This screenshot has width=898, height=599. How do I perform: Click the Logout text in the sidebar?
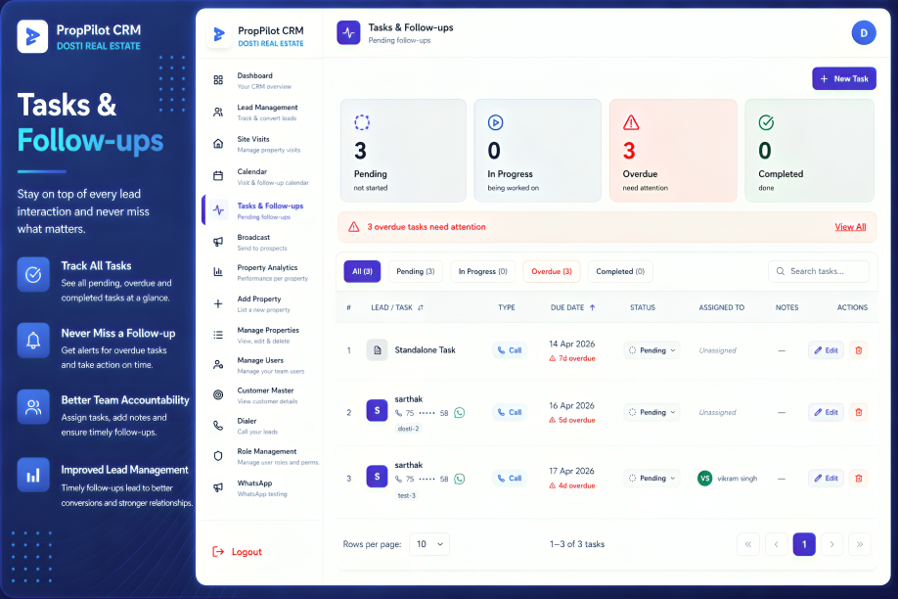247,552
